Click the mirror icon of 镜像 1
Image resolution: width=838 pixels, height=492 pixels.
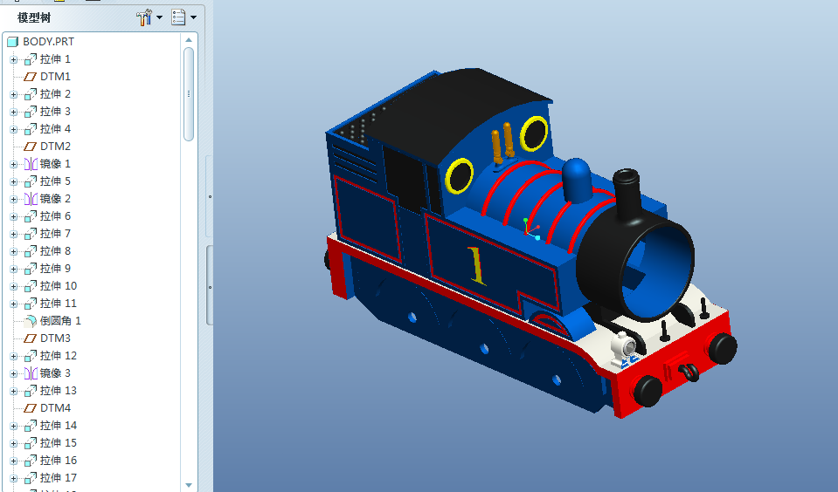point(31,164)
